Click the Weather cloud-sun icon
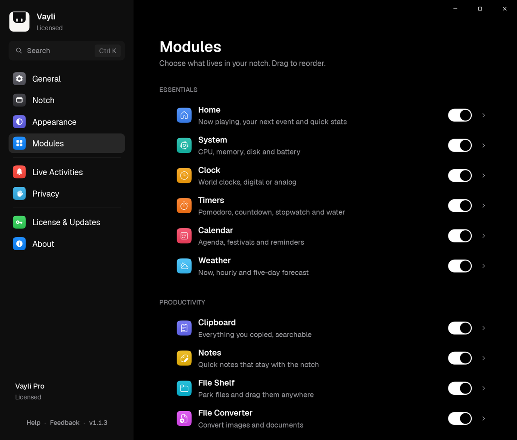This screenshot has height=440, width=517. pyautogui.click(x=184, y=266)
